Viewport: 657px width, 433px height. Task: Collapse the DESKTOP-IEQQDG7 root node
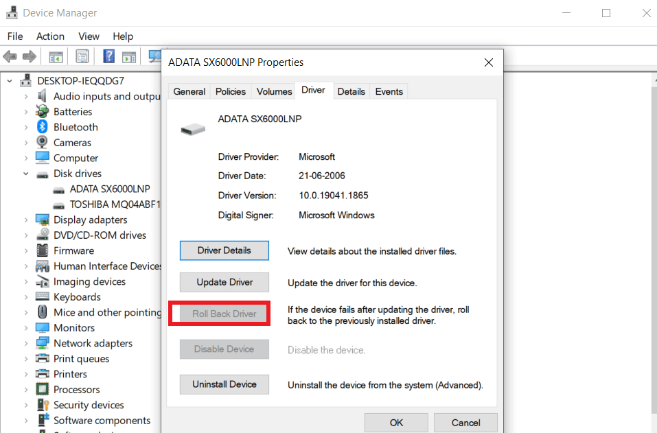click(x=10, y=81)
